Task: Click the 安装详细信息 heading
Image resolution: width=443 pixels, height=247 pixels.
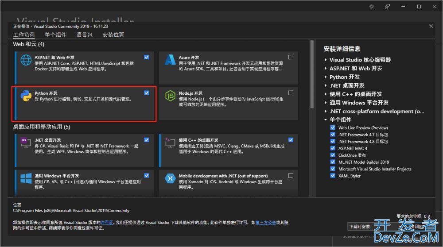Action: tap(342, 49)
